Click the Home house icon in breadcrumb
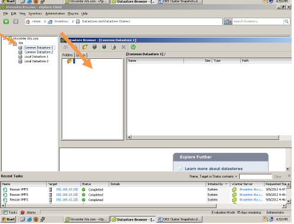This screenshot has height=224, width=294. [x=28, y=22]
